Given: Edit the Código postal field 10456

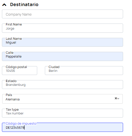Looking at the screenshot, I should tap(19, 71).
